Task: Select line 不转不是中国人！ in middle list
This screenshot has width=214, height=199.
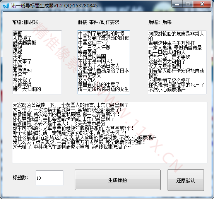Action: pyautogui.click(x=96, y=61)
